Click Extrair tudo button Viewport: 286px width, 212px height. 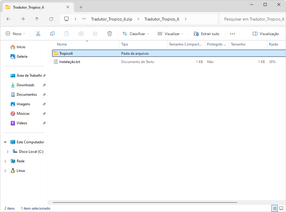click(x=206, y=34)
